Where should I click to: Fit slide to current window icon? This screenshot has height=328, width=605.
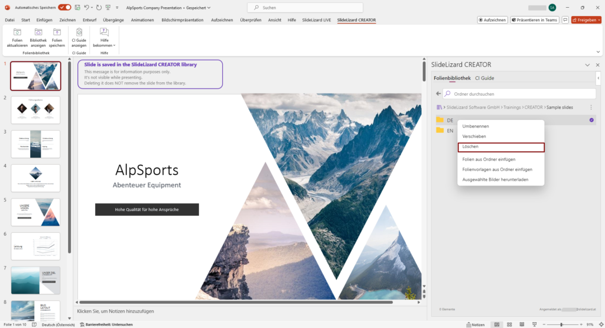click(601, 324)
